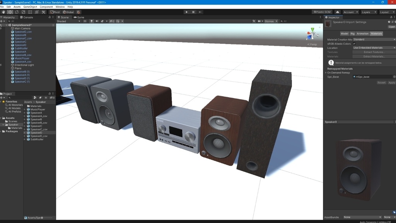This screenshot has width=396, height=223.
Task: Toggle Global handle rotation
Action: point(68,12)
